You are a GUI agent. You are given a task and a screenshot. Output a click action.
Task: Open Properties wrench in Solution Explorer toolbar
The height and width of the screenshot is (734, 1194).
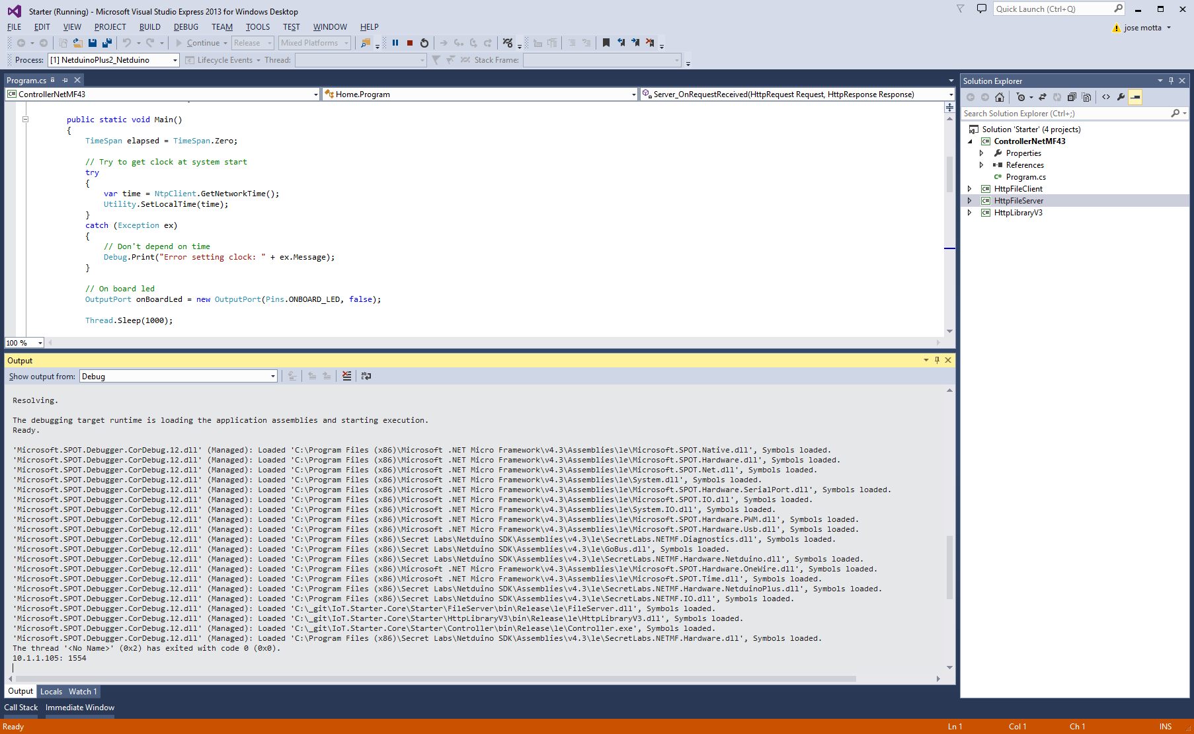(1121, 97)
